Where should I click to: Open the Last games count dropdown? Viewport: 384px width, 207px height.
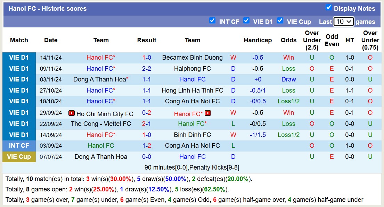click(x=343, y=21)
